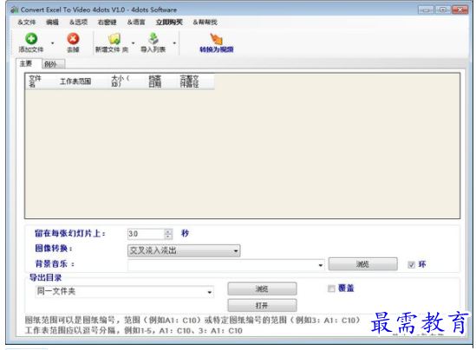Open the 编辑 menu
Image resolution: width=476 pixels, height=350 pixels.
(52, 23)
